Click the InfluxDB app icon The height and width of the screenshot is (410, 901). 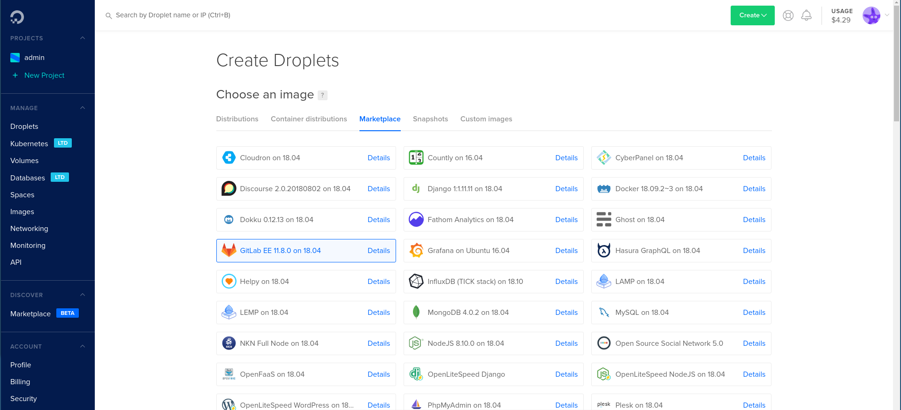coord(416,281)
